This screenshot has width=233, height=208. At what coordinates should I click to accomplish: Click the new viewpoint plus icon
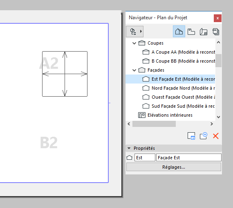(204, 136)
